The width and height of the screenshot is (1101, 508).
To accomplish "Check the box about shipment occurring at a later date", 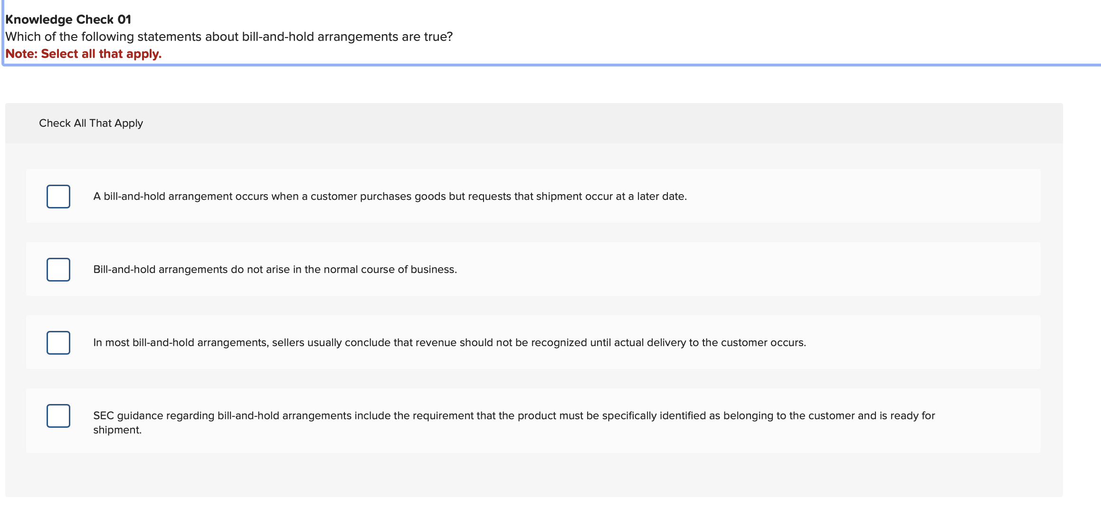I will 58,196.
